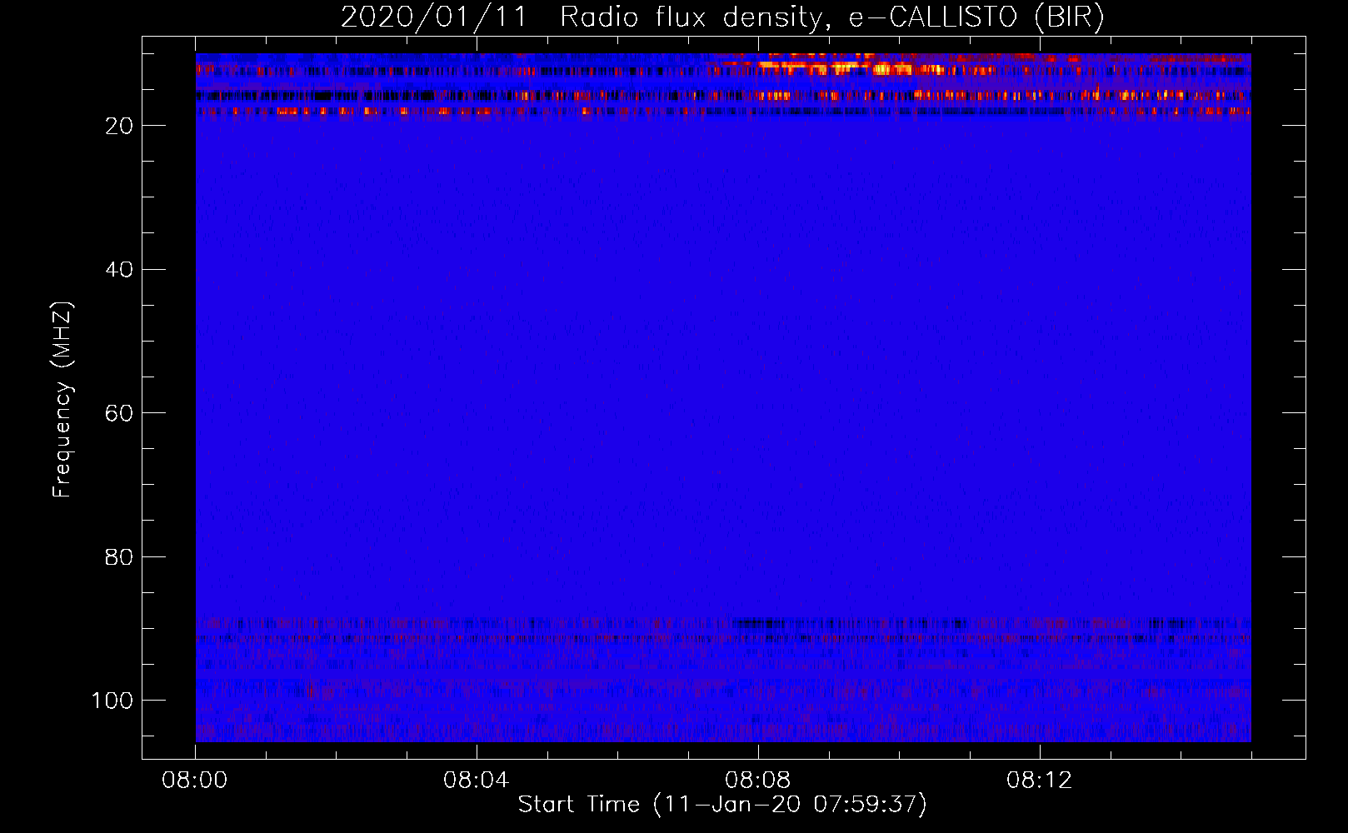The height and width of the screenshot is (833, 1348).
Task: Click the 60 MHz frequency tick label
Action: [119, 413]
